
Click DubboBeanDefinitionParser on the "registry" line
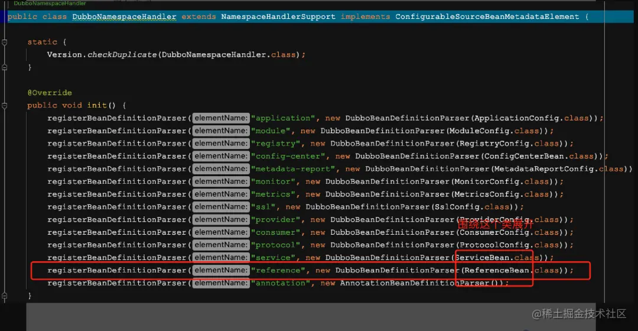392,143
